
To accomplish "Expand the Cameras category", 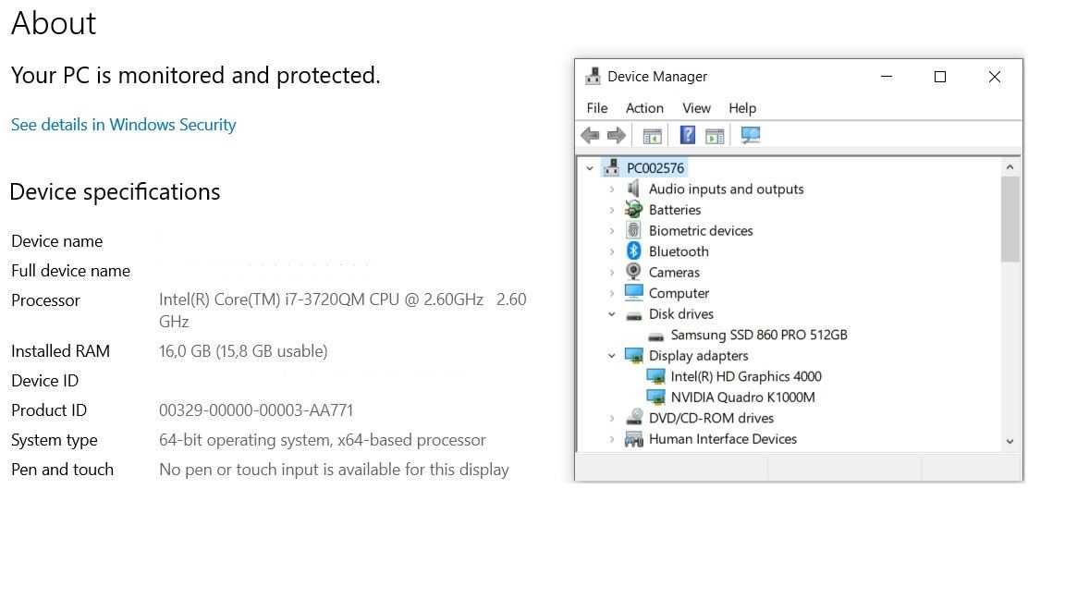I will tap(611, 273).
